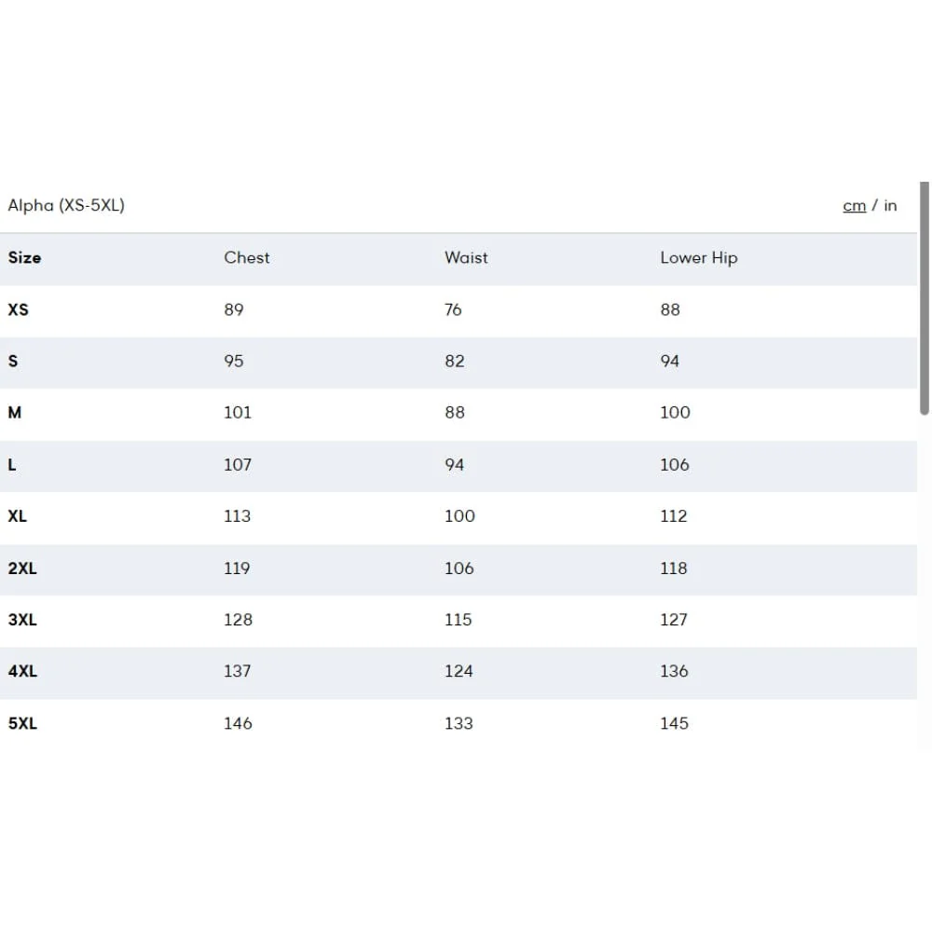Select the 5XL size row label
The image size is (932, 932).
point(22,723)
